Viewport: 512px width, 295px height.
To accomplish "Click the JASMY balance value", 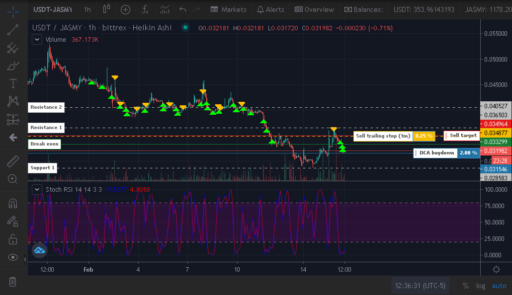I will [x=488, y=9].
